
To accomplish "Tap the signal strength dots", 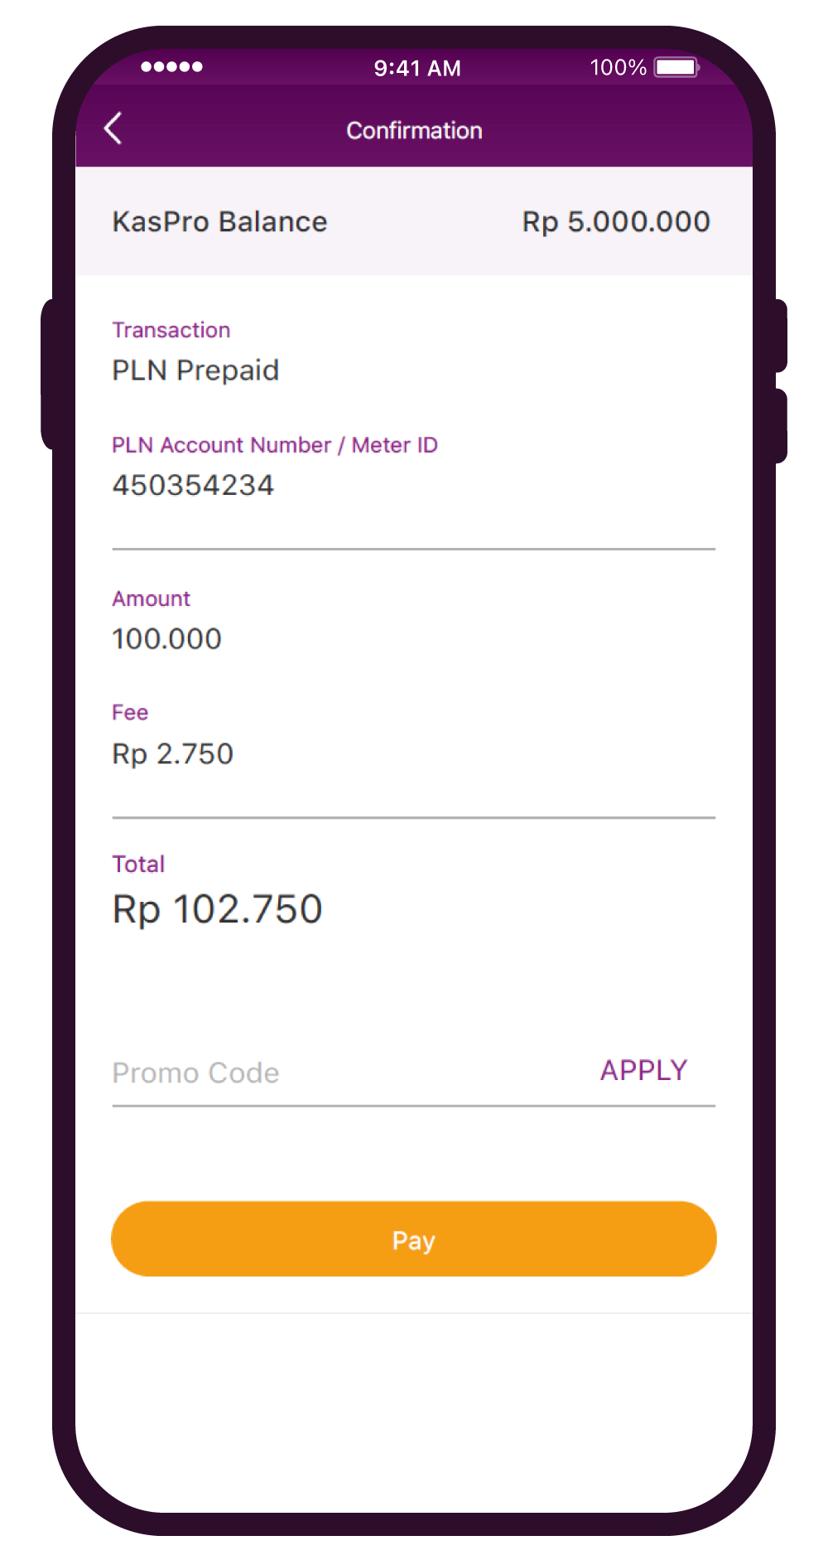I will [171, 67].
